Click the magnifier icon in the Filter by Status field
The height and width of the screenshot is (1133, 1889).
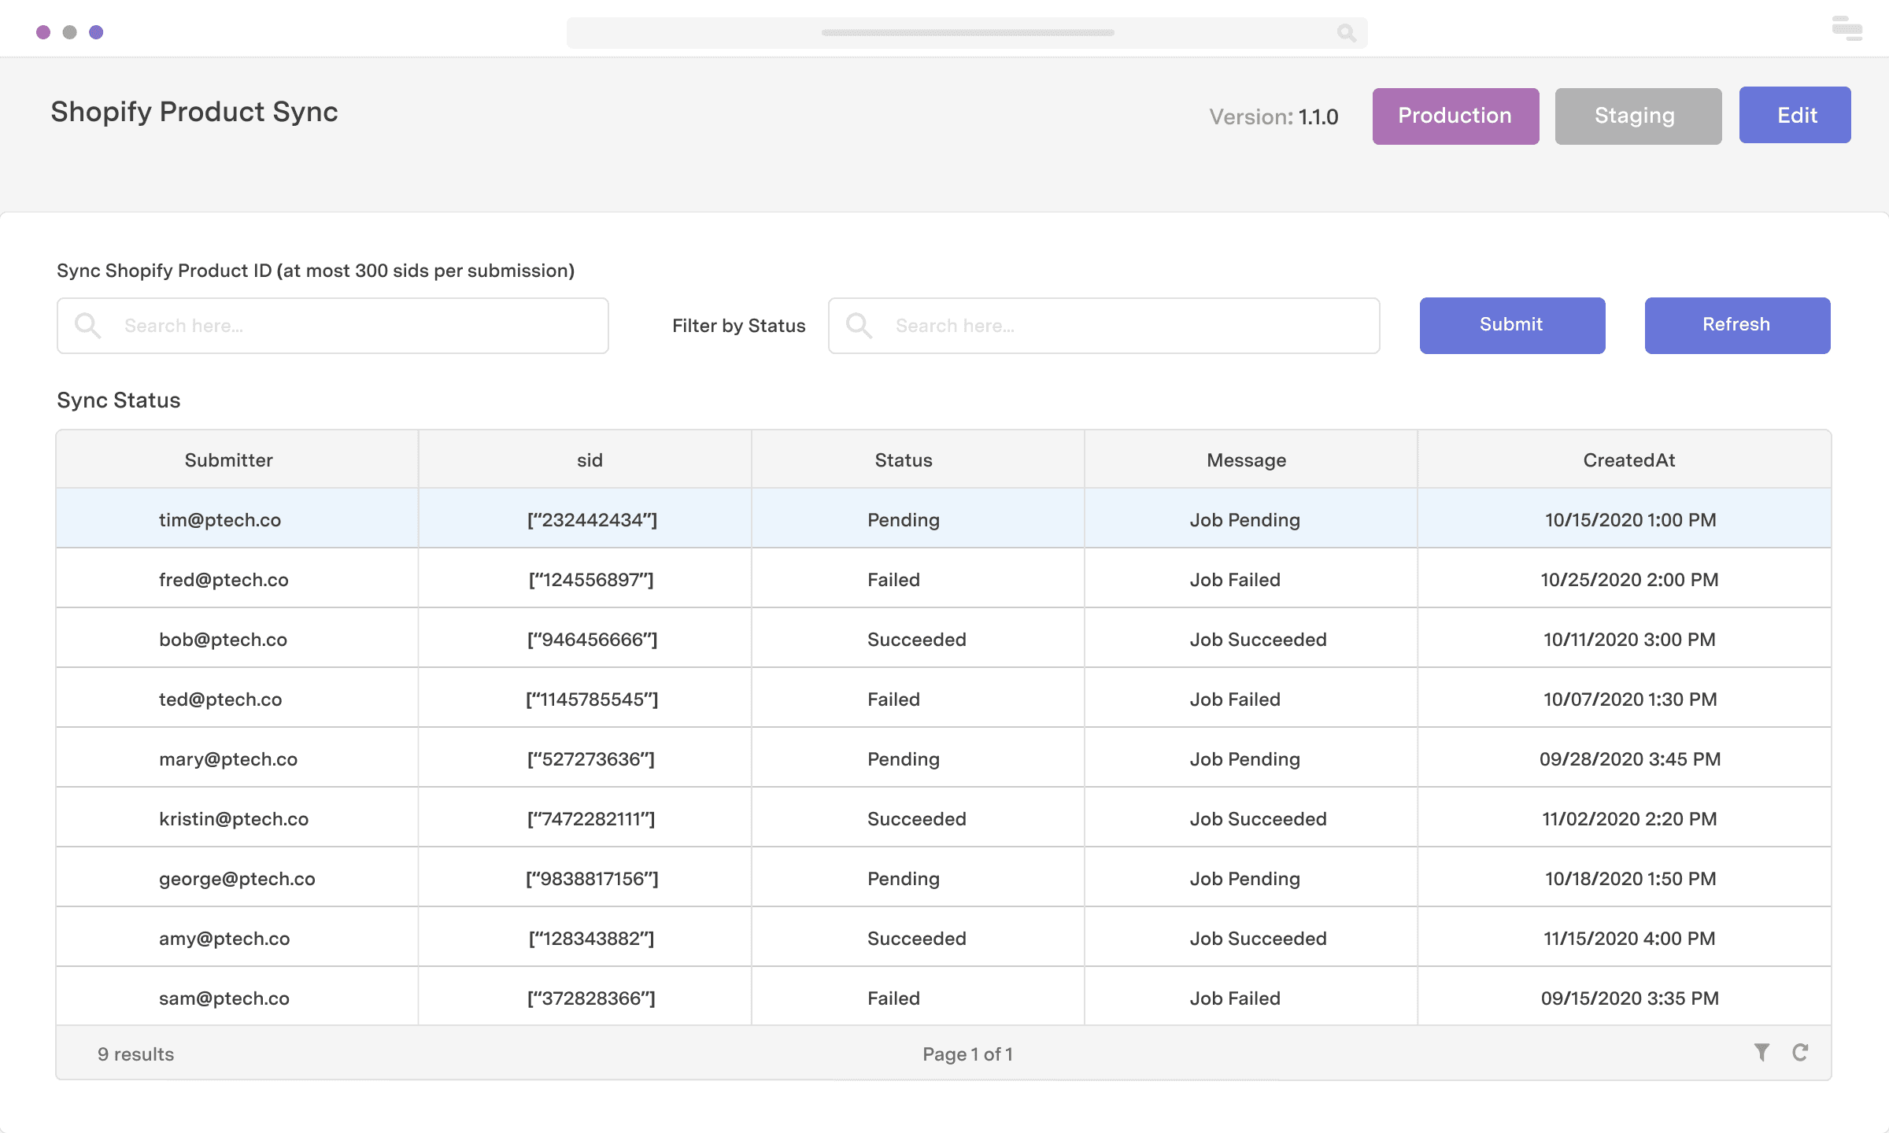pos(858,325)
